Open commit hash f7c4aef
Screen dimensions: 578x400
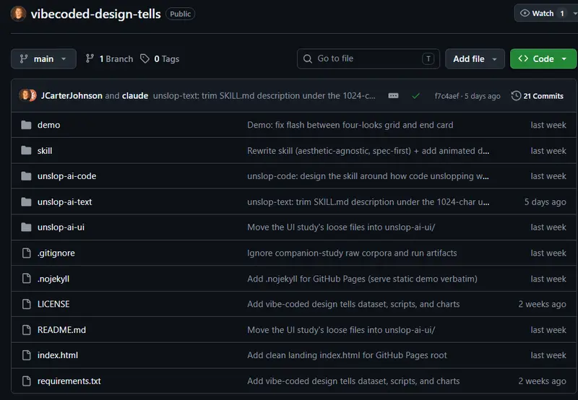pyautogui.click(x=447, y=96)
